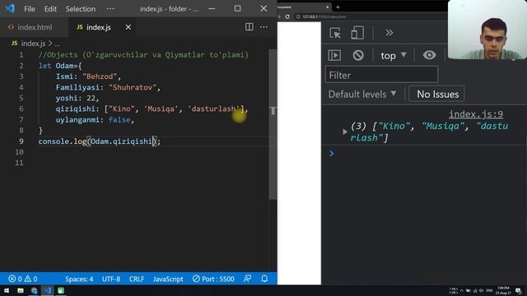Show hidden system tray icons
This screenshot has height=296, width=527.
(461, 290)
